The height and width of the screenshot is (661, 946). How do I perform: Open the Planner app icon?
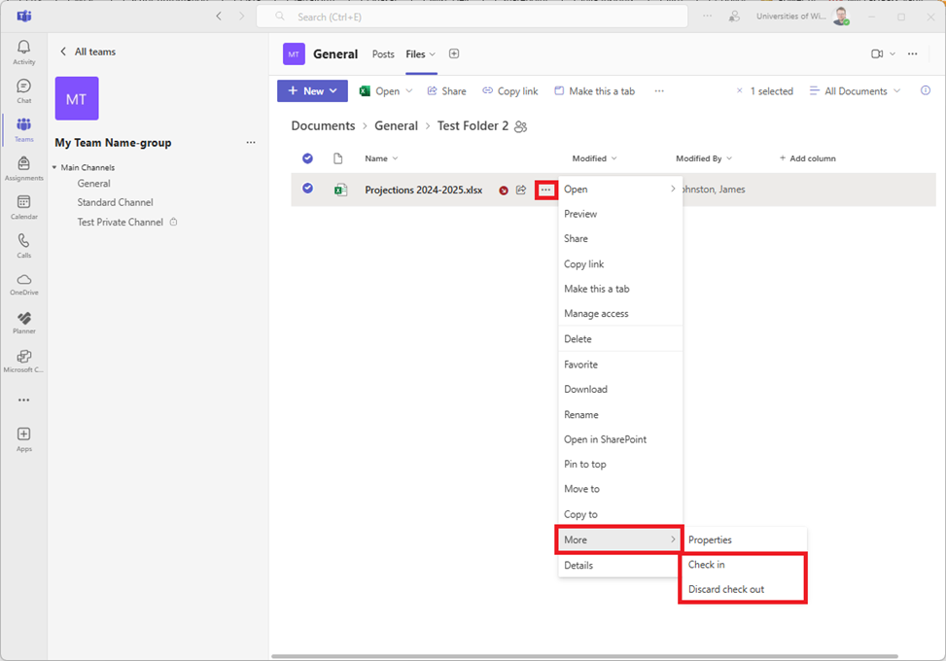[x=23, y=322]
